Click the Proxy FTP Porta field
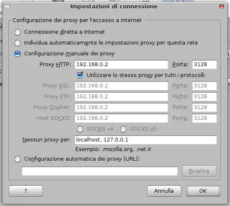This screenshot has height=206, width=230. tap(205, 97)
